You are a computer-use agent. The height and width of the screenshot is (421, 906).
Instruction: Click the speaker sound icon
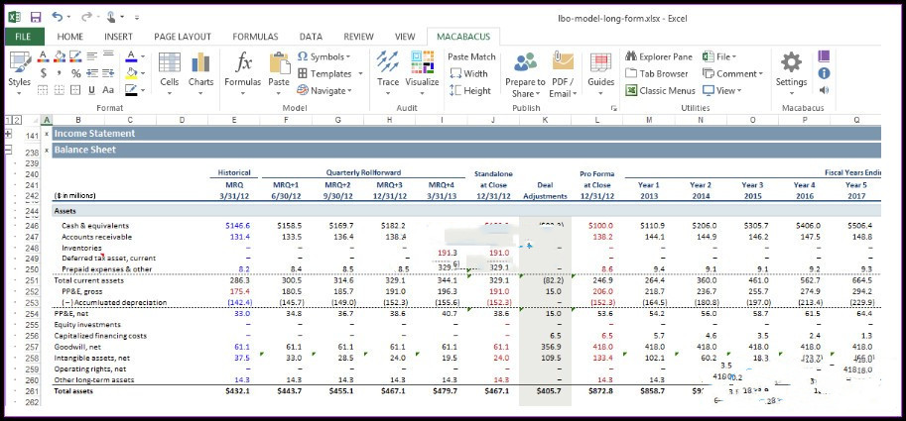click(x=824, y=90)
